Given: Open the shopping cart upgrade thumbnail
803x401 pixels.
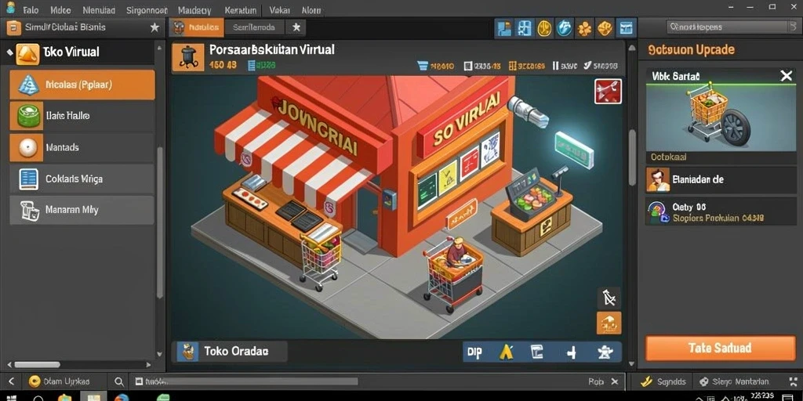Looking at the screenshot, I should [x=720, y=117].
